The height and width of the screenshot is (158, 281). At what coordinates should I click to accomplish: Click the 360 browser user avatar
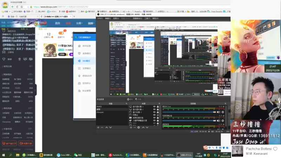tap(5, 5)
